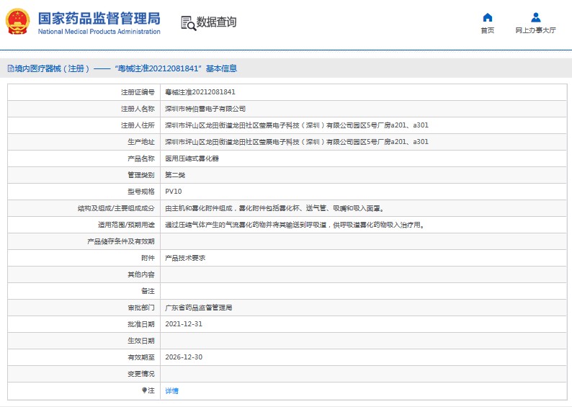Screen dimensions: 572x407
Task: Click the 注册证编号 row label
Action: tap(138, 92)
